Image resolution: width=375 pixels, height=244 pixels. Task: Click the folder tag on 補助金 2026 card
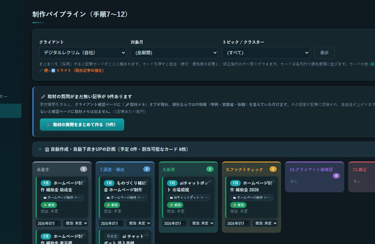252,198
